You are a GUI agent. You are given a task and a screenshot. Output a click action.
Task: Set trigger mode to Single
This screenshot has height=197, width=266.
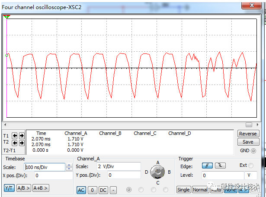pos(183,190)
